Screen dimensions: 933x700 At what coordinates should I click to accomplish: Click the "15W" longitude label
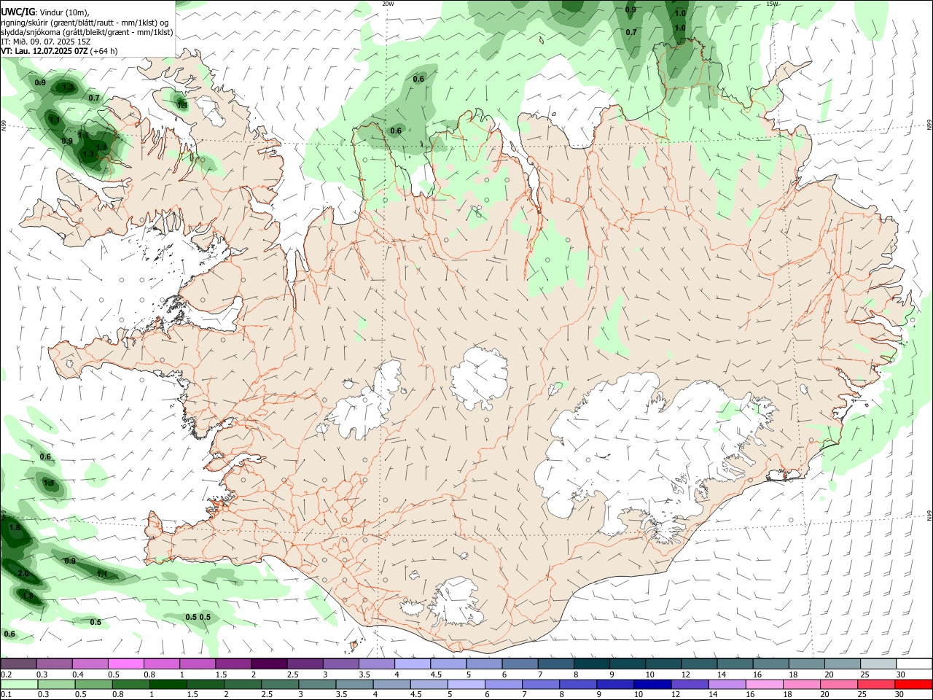(773, 4)
